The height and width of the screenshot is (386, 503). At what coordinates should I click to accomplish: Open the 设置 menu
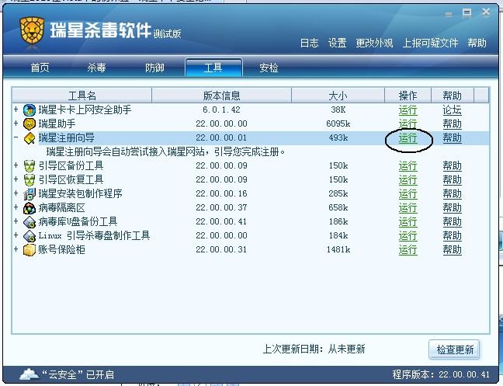point(337,43)
